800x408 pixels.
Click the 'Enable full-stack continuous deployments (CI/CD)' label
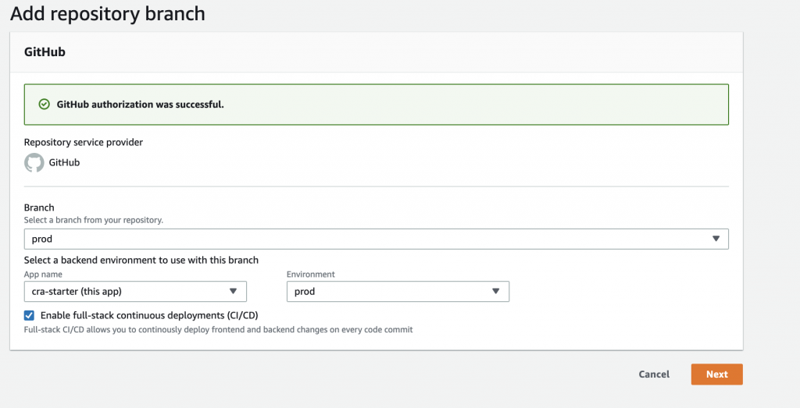click(148, 315)
